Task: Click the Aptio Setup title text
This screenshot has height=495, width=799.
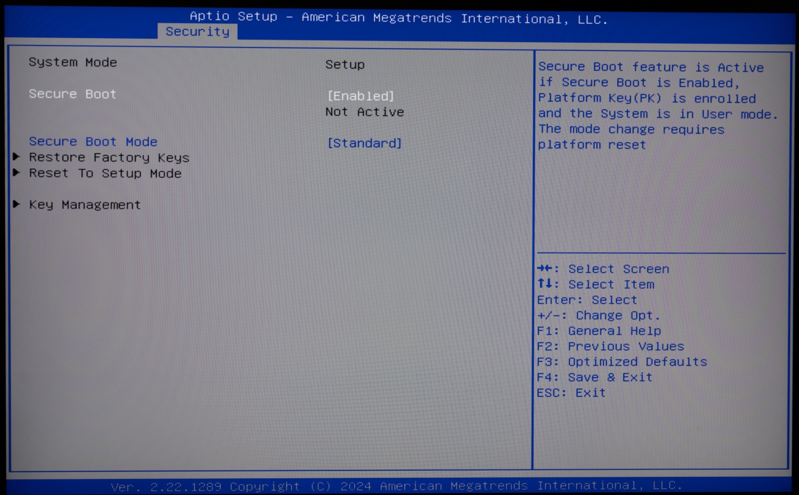Action: (399, 18)
